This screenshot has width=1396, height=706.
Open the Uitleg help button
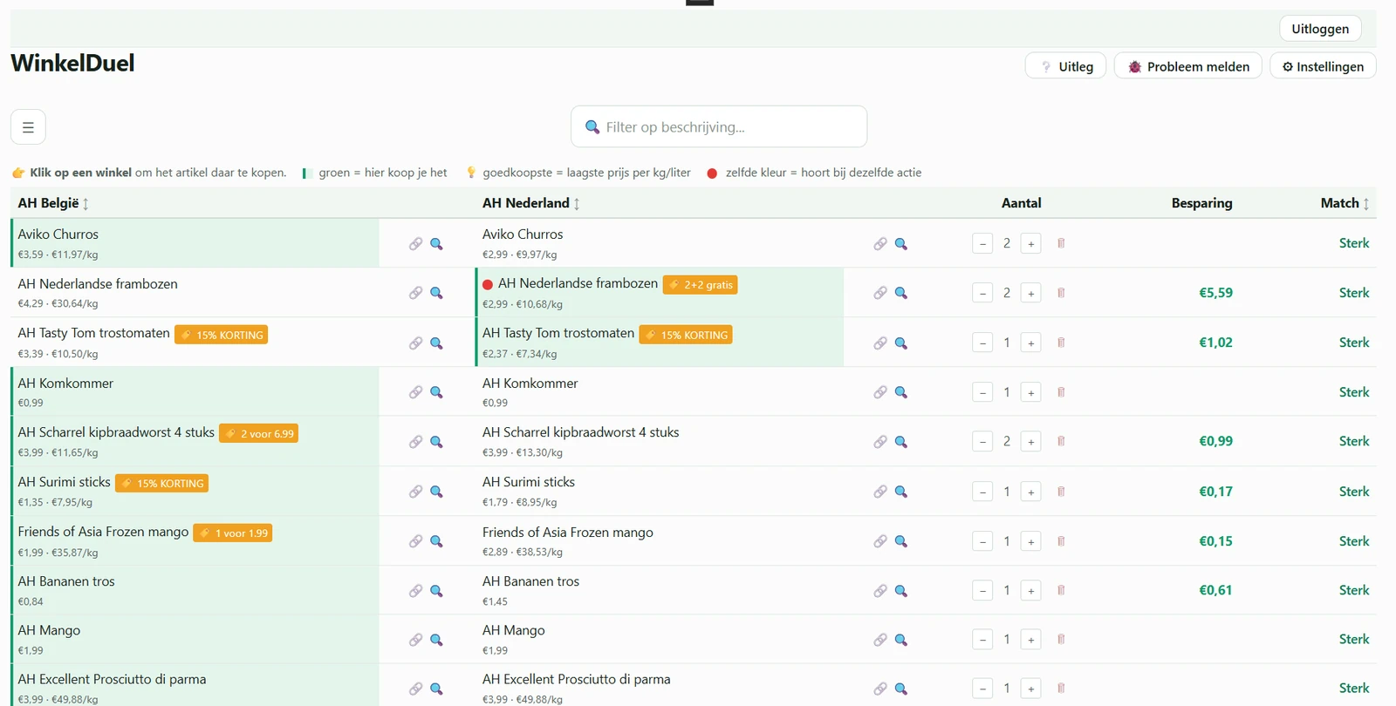pyautogui.click(x=1066, y=66)
